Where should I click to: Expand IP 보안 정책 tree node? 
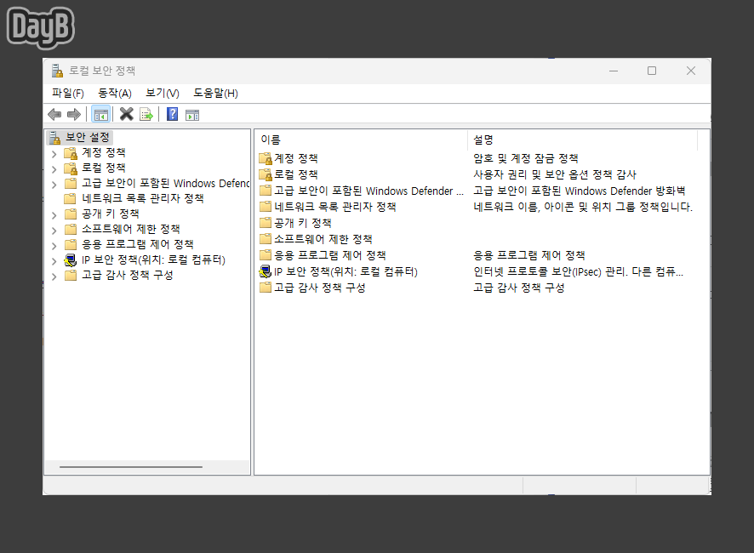[54, 261]
